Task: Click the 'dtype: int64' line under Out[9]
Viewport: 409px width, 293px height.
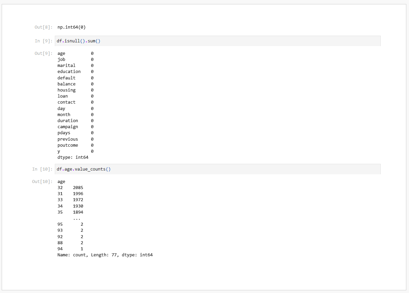Action: 73,157
